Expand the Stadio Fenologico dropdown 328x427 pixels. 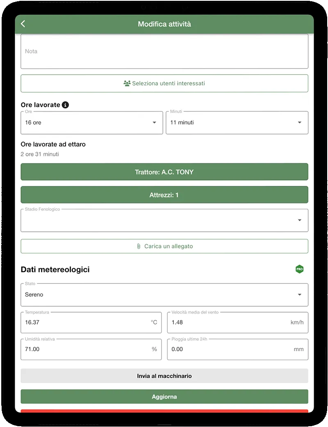164,220
